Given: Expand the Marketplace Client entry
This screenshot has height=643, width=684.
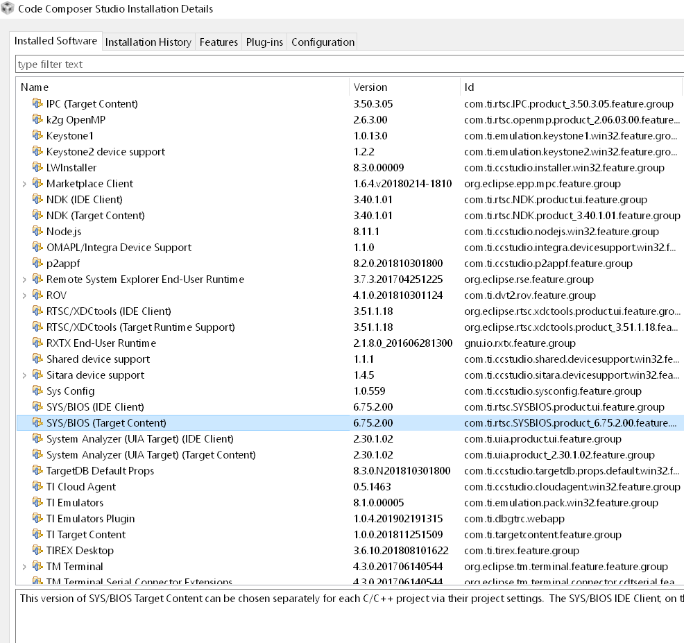Looking at the screenshot, I should pos(24,184).
